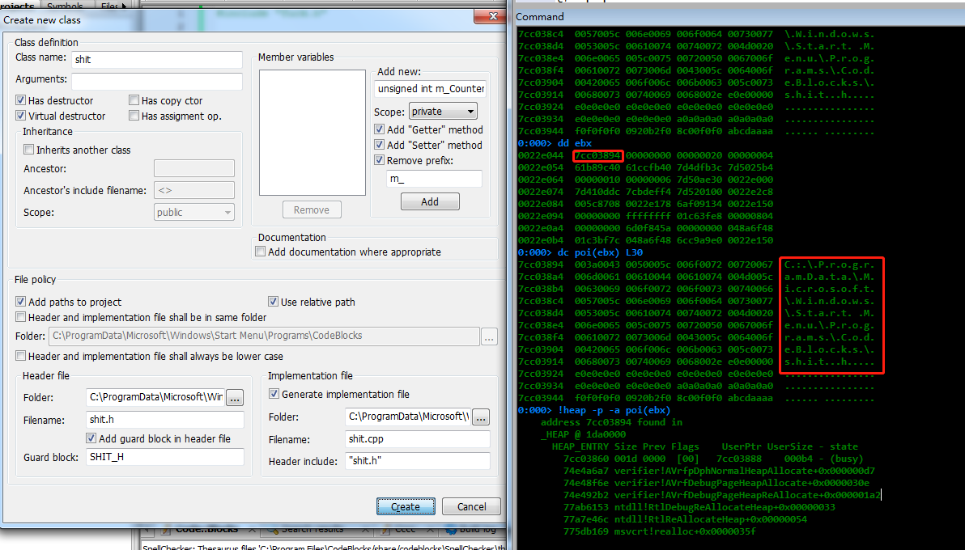Viewport: 965px width, 550px height.
Task: Click the AVrfpDphNormalHeapAllocate stack line
Action: [x=720, y=471]
